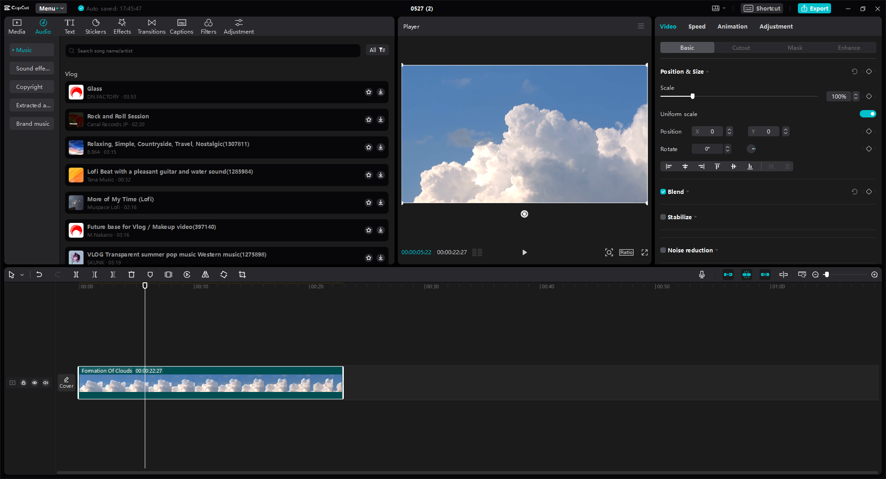886x479 pixels.
Task: Click the Record voiceover microphone icon
Action: point(701,275)
